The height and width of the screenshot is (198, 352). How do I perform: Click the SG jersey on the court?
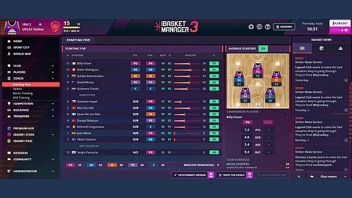(x=239, y=78)
